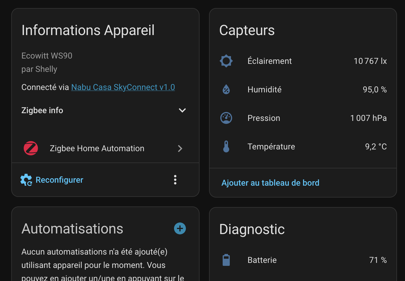Screen dimensions: 405x281
Task: Select the Température 9,2 °C reading
Action: click(376, 146)
